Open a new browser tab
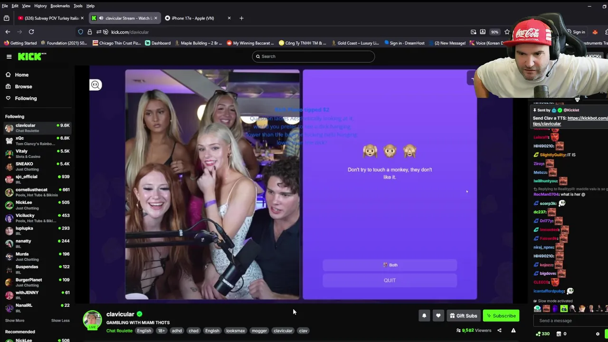The image size is (608, 342). tap(241, 18)
